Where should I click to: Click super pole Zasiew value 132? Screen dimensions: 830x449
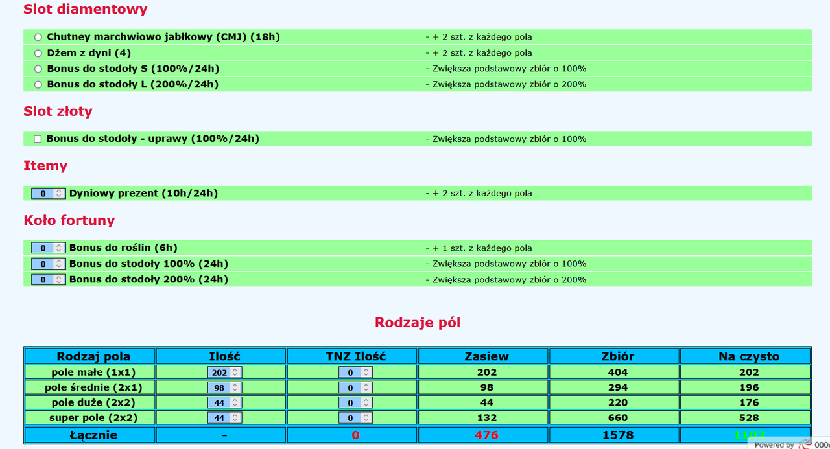tap(487, 418)
